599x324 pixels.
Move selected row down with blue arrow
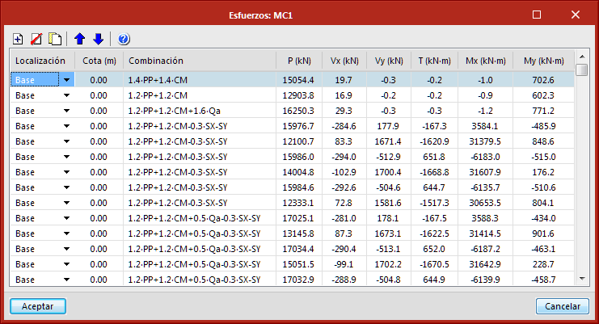98,39
